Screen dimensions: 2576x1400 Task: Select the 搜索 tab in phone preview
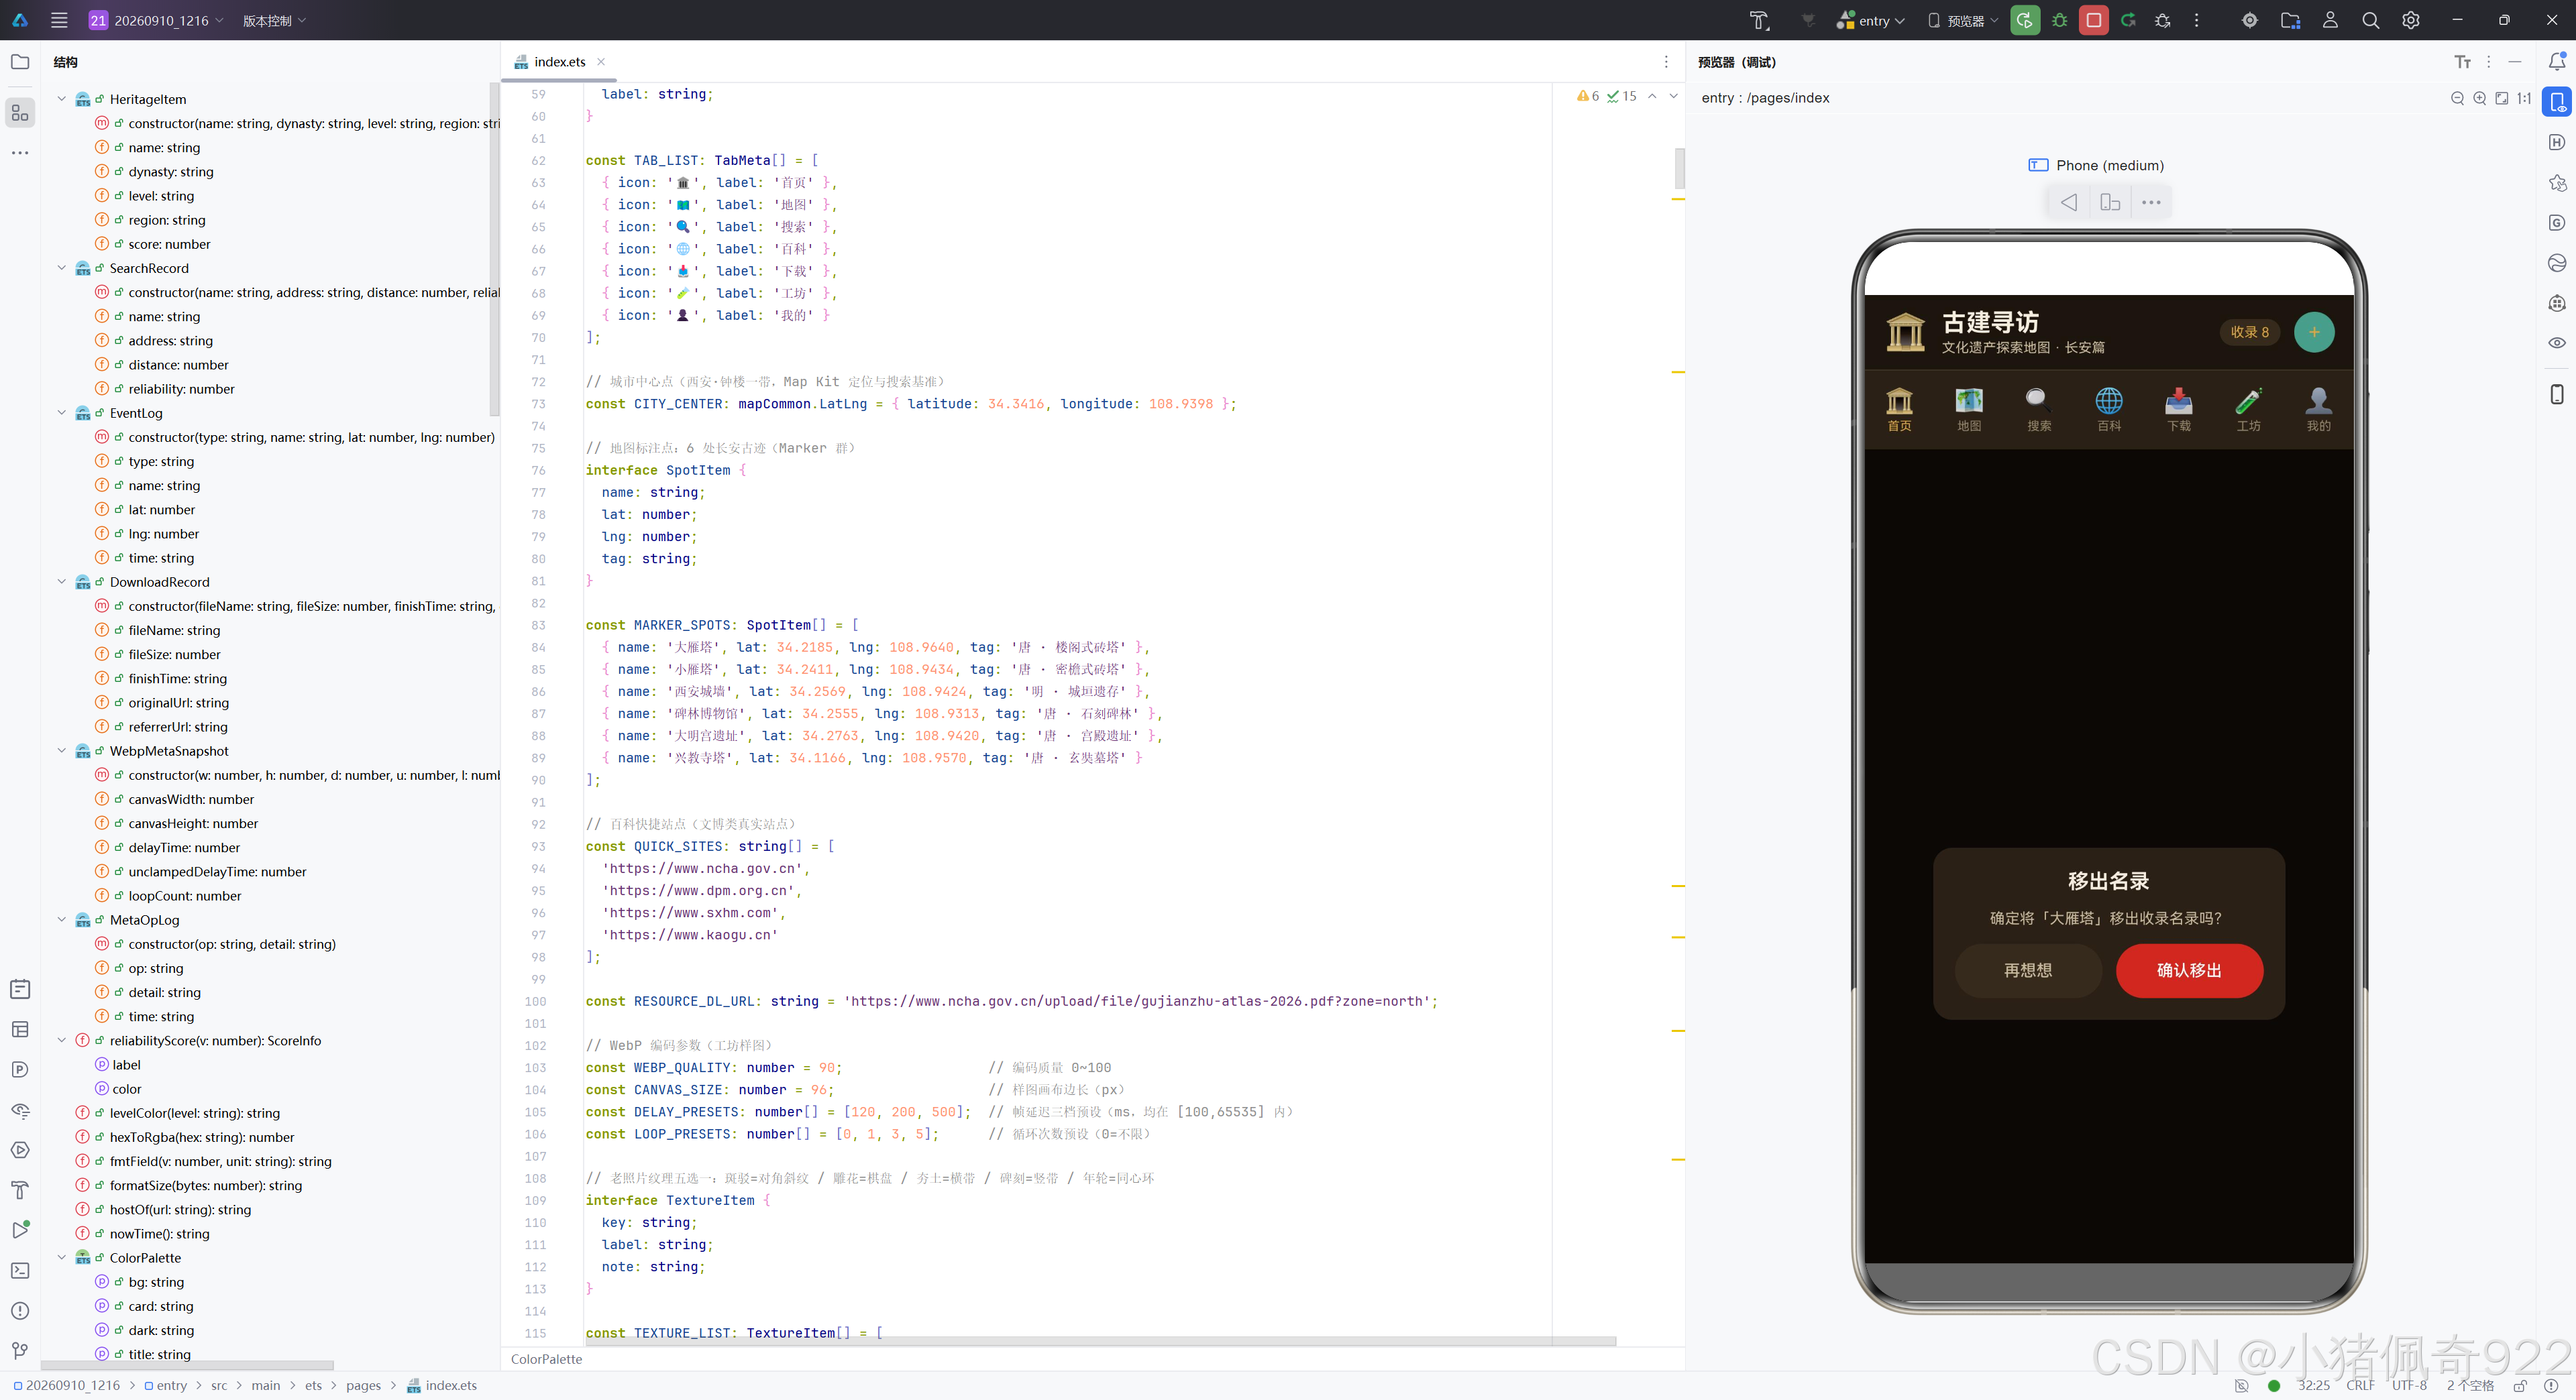click(x=2039, y=410)
